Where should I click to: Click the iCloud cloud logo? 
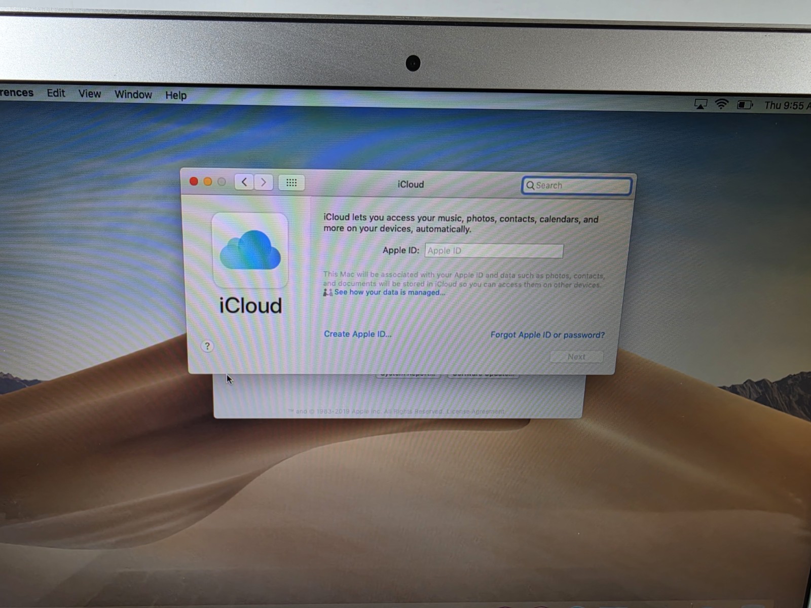pyautogui.click(x=250, y=250)
